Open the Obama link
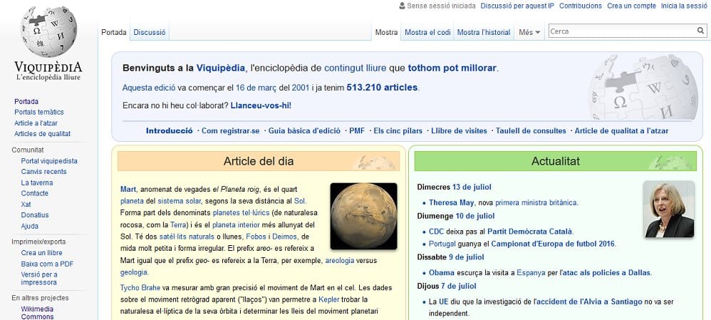 [442, 273]
